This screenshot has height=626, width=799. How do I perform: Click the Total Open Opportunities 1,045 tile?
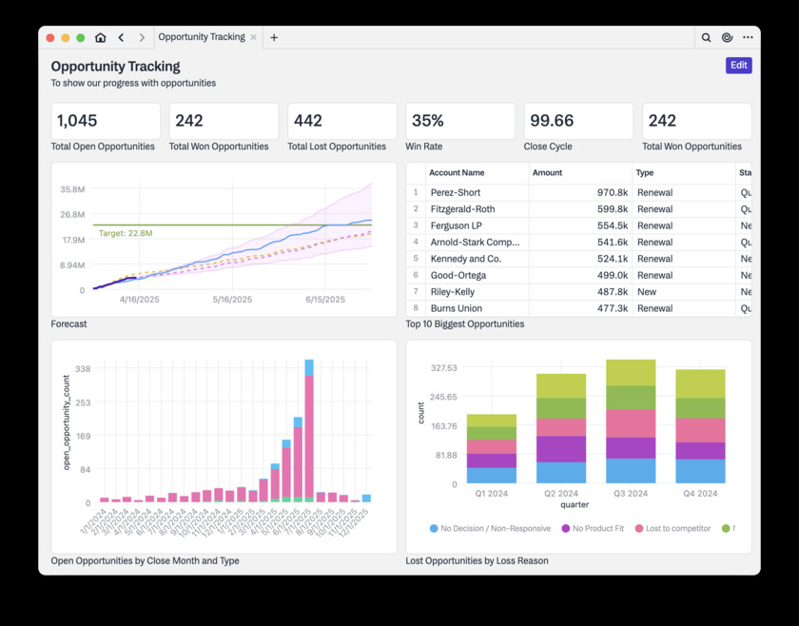(106, 122)
